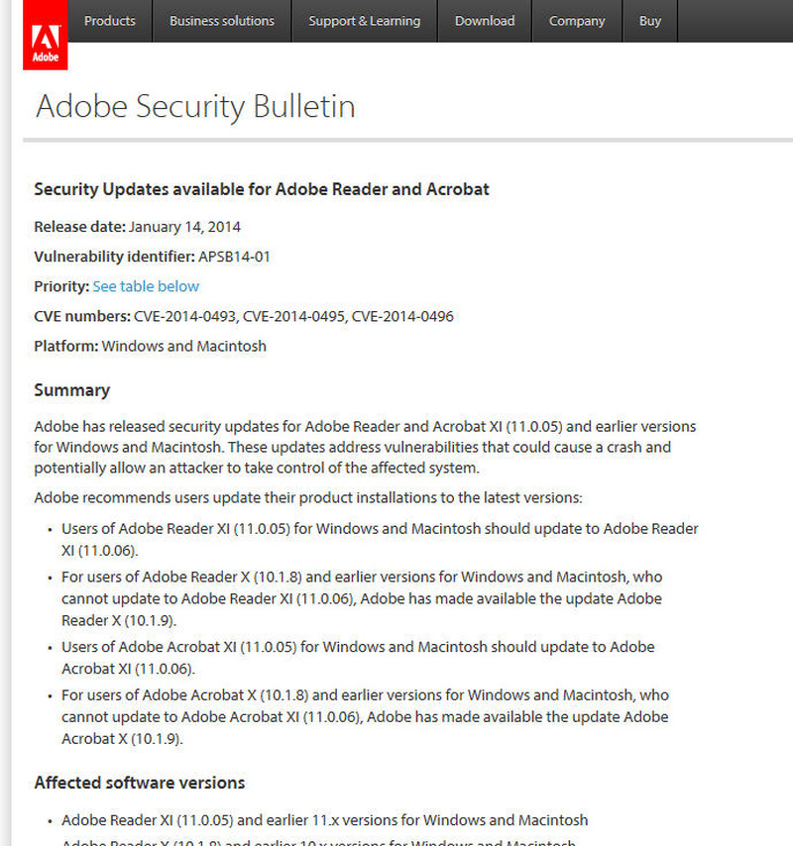Follow the "See table below" link
Image resolution: width=793 pixels, height=846 pixels.
point(146,286)
